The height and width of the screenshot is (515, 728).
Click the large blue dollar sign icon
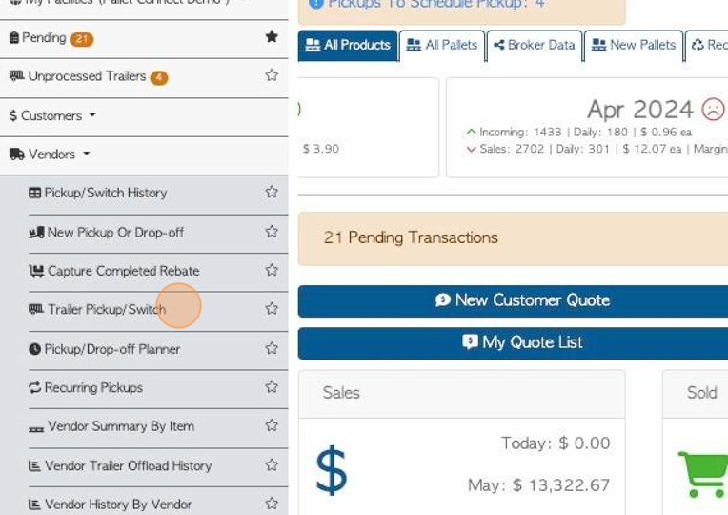pos(331,470)
